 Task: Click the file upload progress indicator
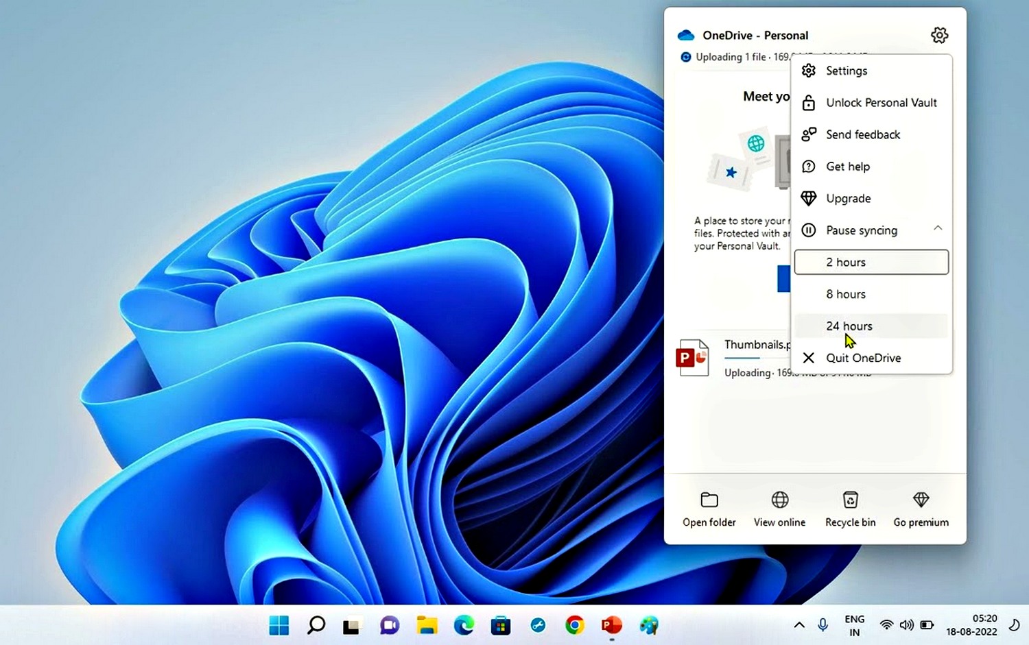pyautogui.click(x=686, y=57)
